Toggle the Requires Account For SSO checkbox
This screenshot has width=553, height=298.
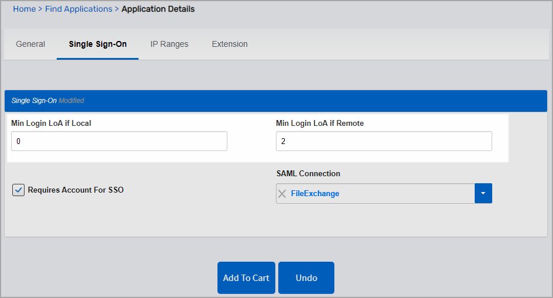(19, 190)
